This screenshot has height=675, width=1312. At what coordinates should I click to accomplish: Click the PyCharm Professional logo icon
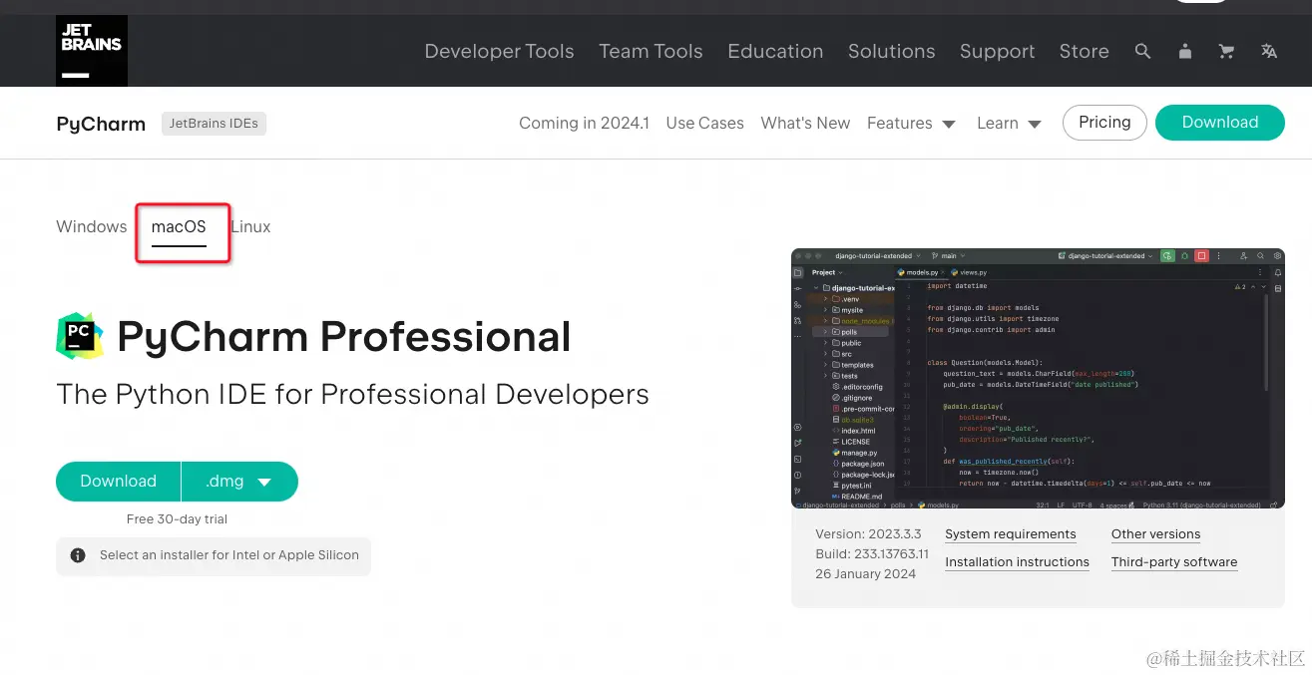(x=80, y=336)
